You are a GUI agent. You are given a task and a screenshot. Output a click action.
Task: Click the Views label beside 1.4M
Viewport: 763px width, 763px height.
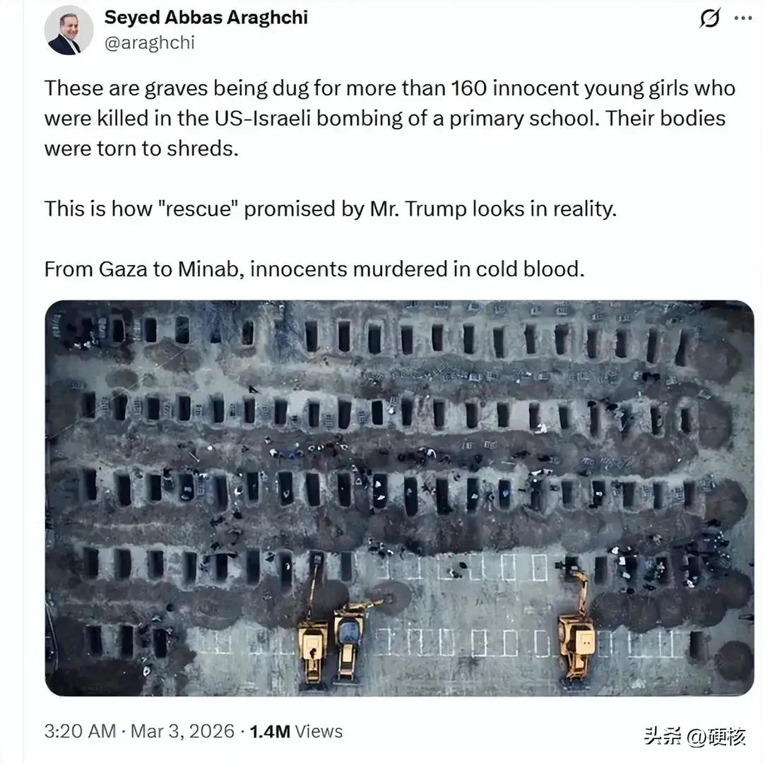(319, 731)
